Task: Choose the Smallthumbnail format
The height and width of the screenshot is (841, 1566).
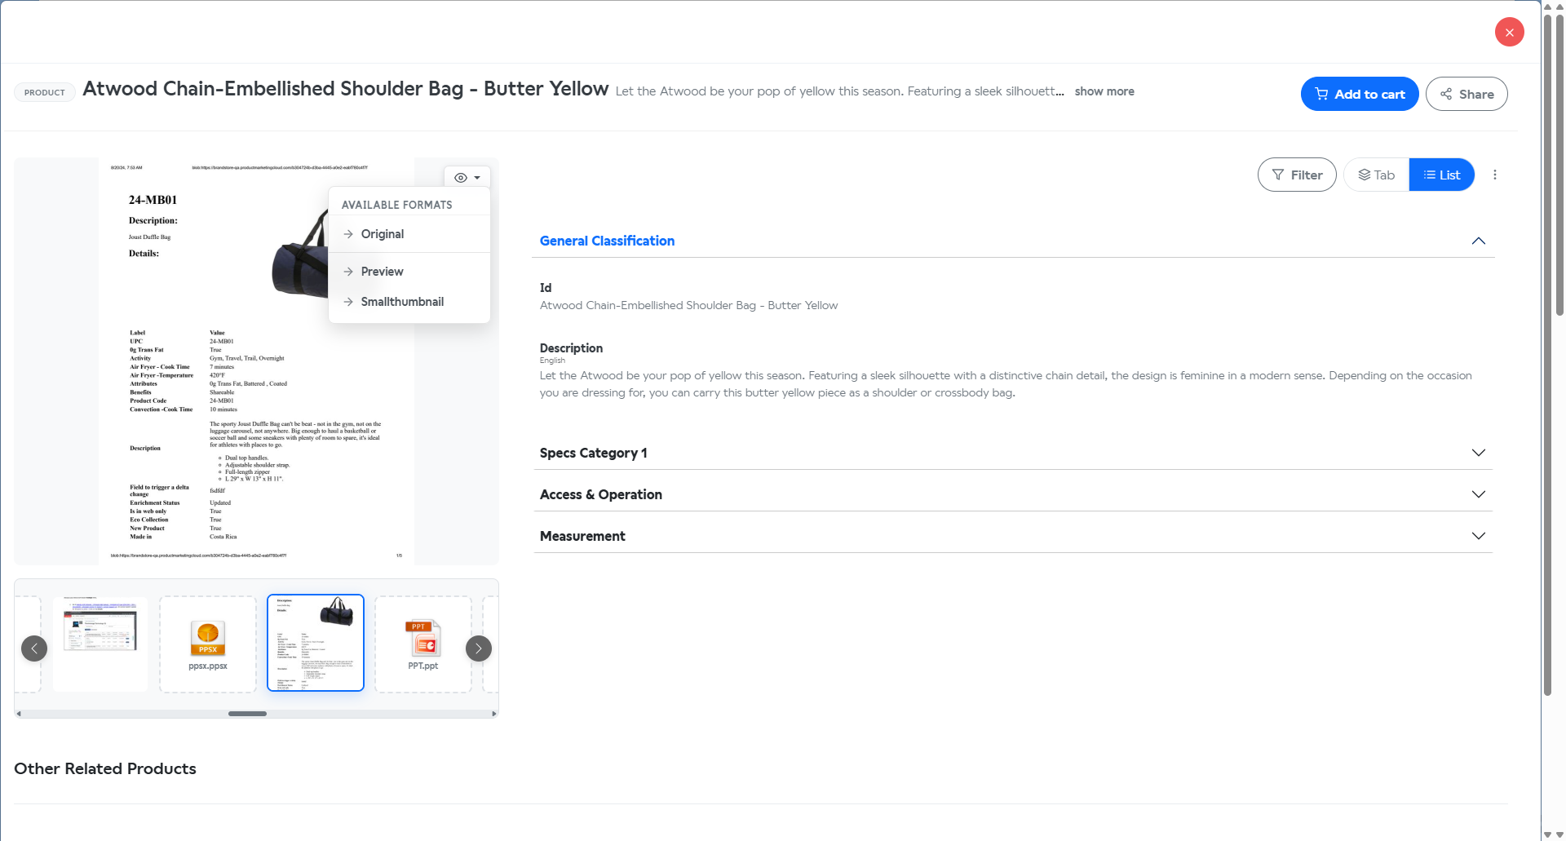Action: pyautogui.click(x=409, y=302)
